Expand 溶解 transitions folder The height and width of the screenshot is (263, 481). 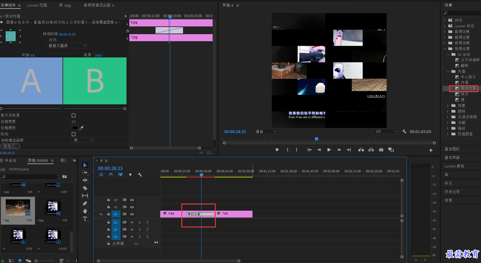(448, 123)
